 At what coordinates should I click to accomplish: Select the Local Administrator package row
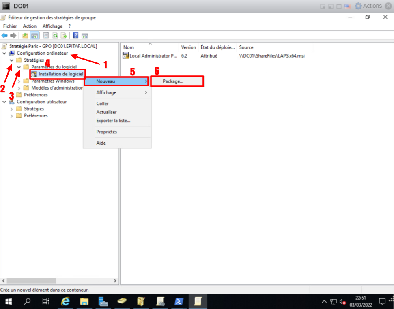coord(153,56)
